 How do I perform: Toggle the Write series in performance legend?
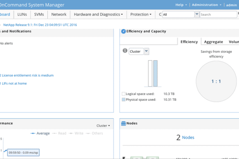click(76, 133)
